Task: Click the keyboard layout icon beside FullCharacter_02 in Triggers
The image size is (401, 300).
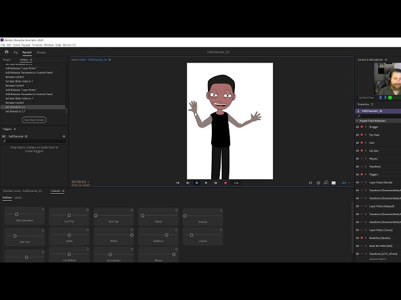Action: pyautogui.click(x=4, y=136)
